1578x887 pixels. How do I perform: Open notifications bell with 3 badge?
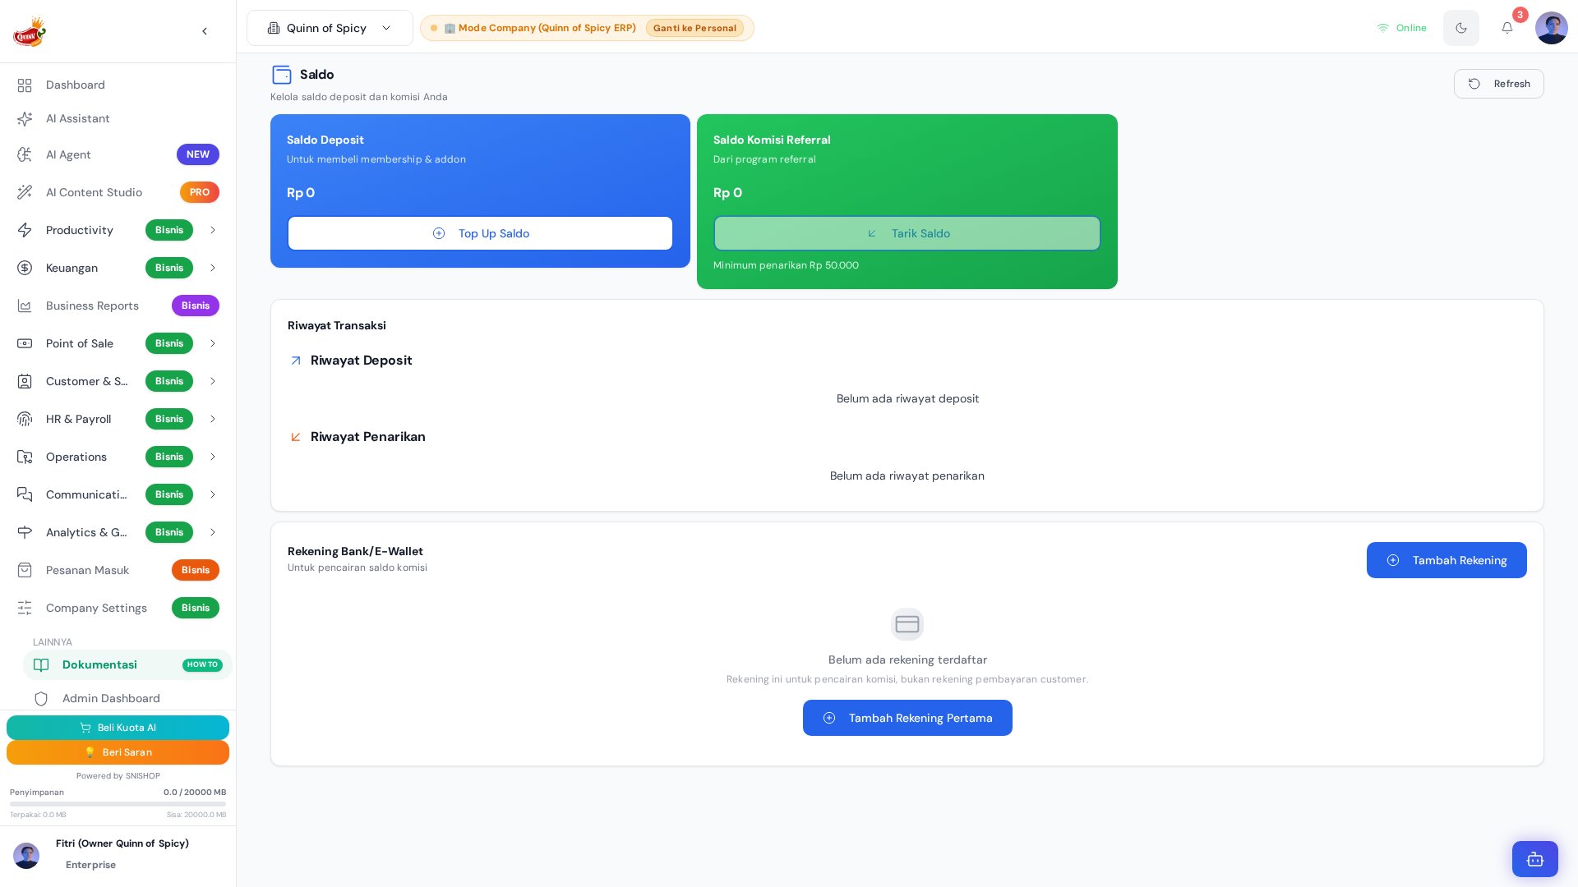coord(1507,28)
